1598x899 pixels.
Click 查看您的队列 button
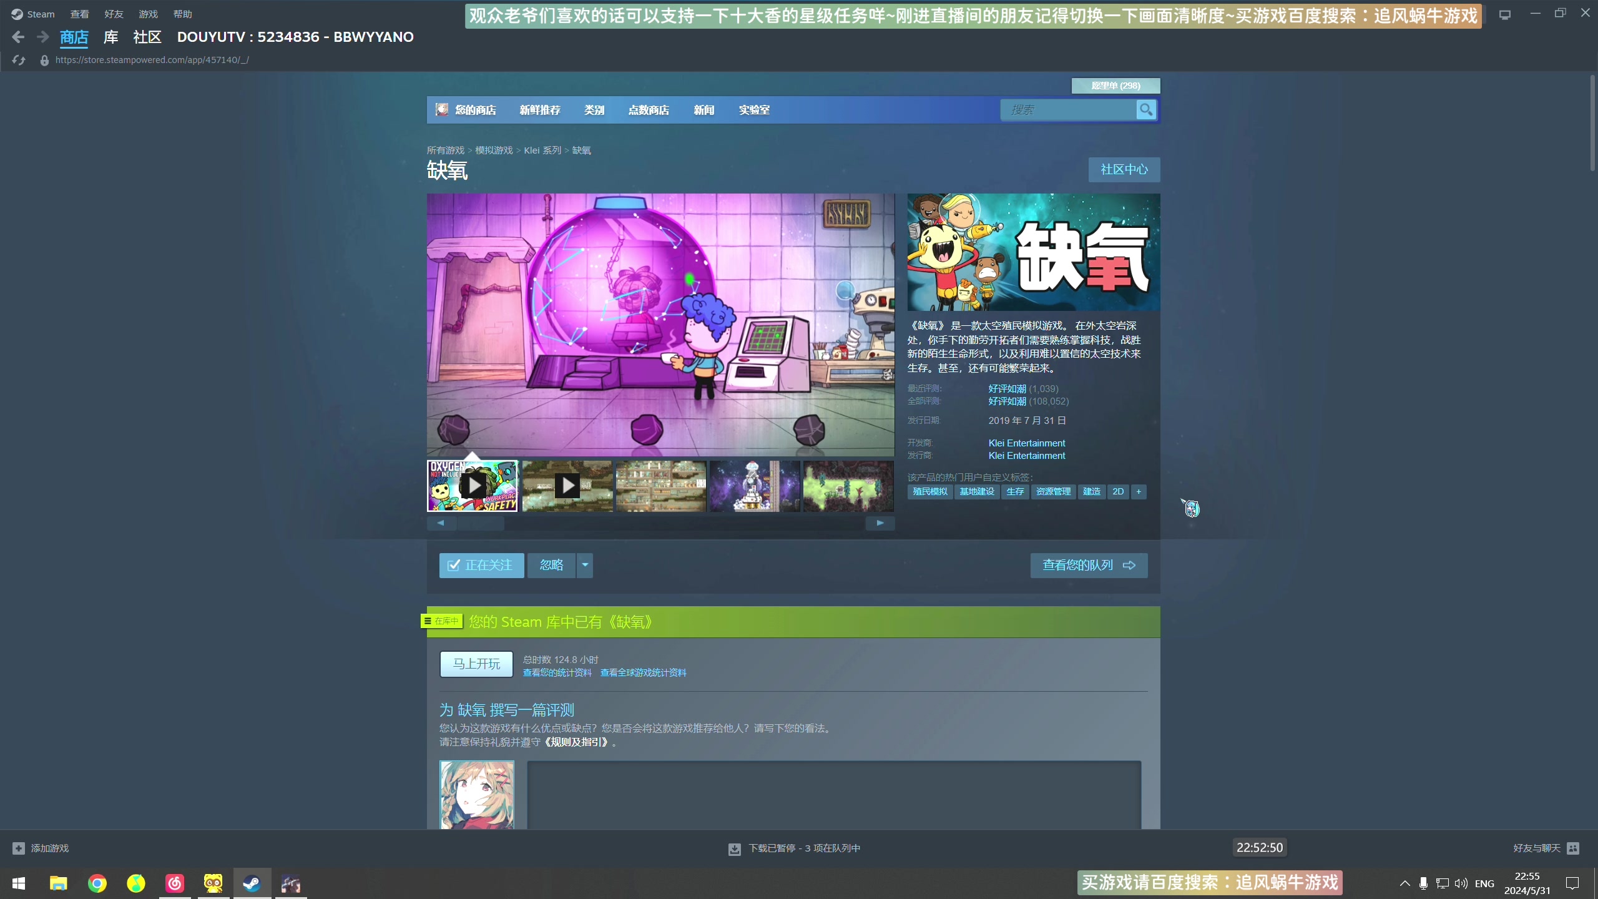(x=1089, y=566)
